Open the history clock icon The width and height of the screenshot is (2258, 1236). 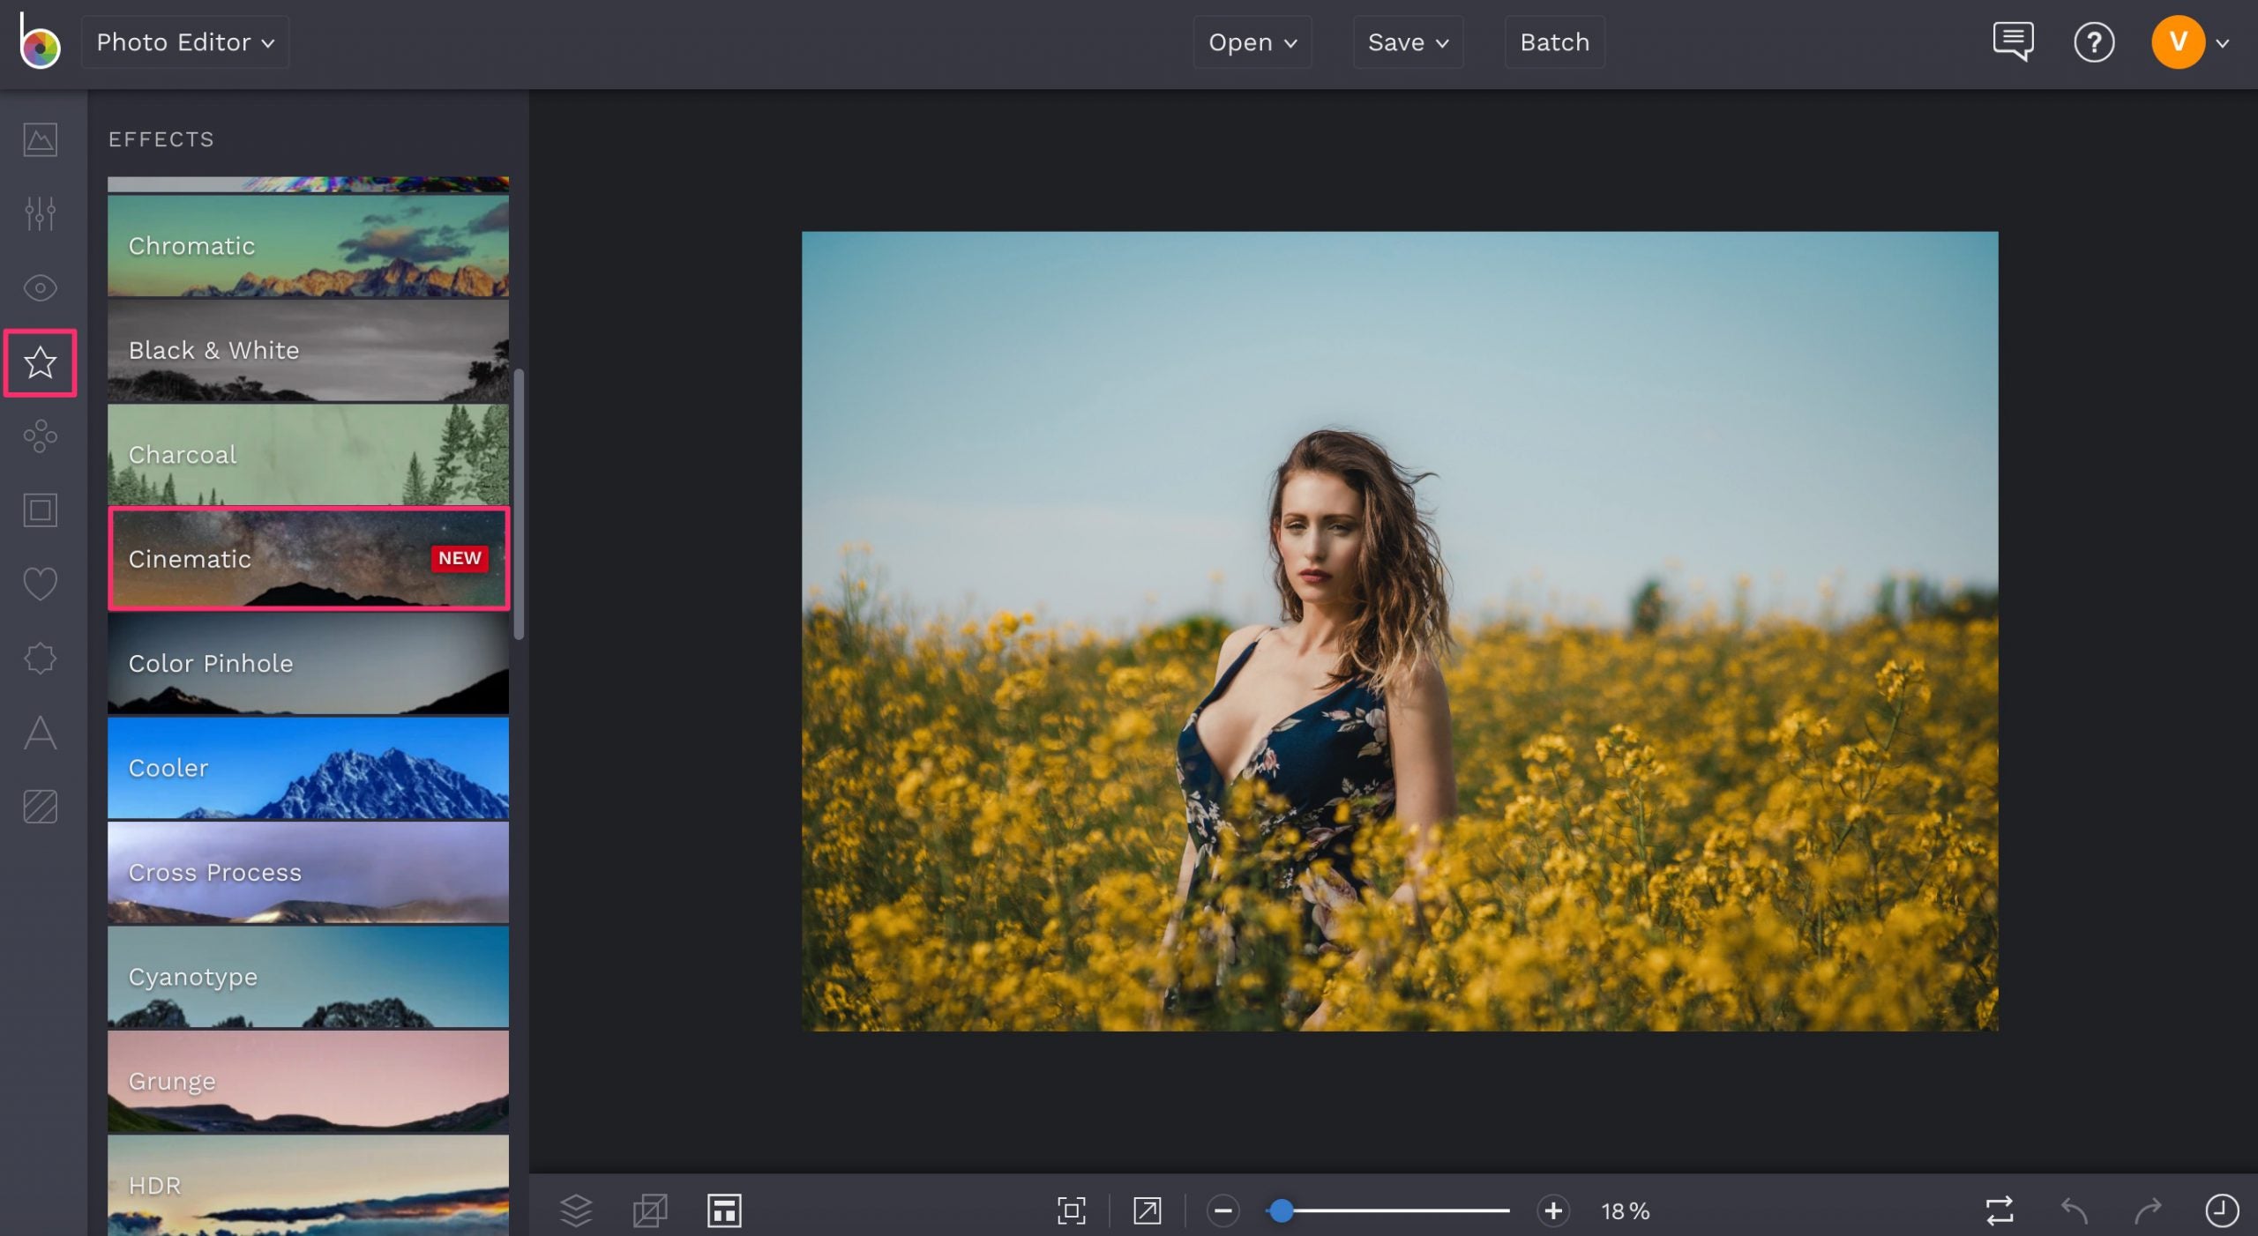2223,1210
